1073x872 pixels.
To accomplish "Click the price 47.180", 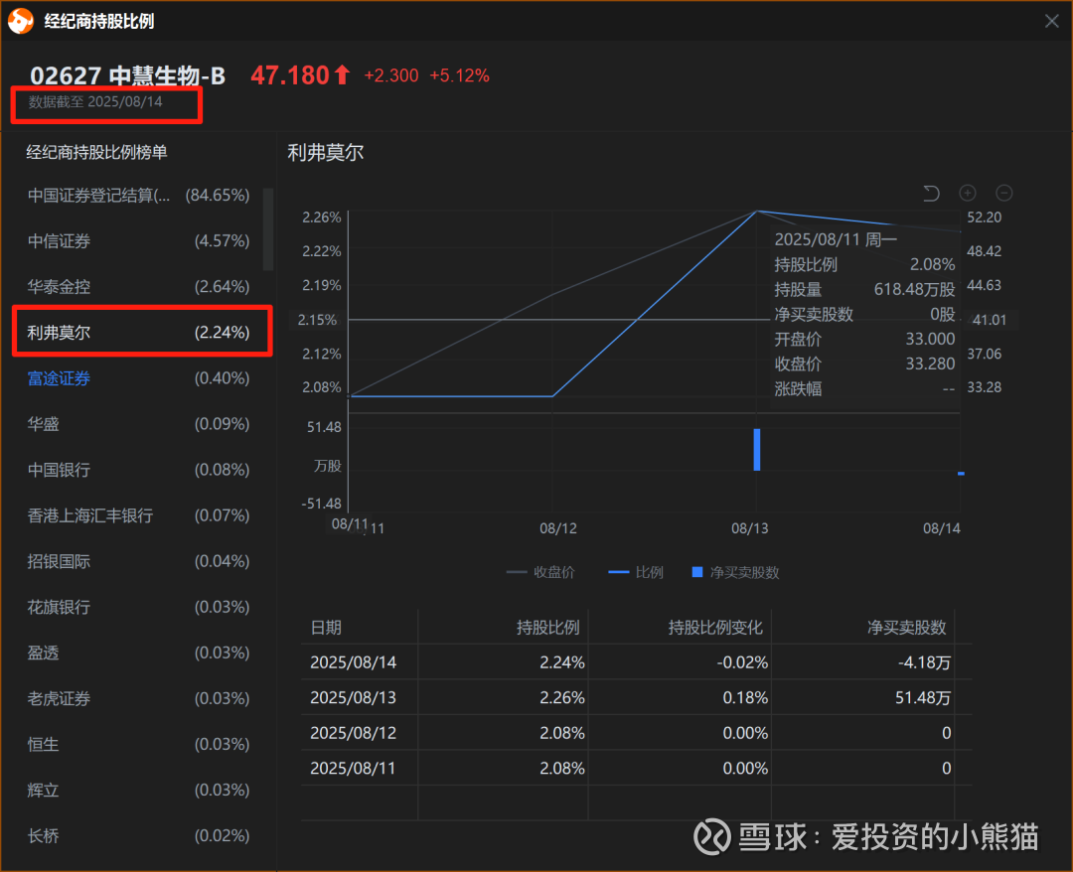I will [290, 75].
